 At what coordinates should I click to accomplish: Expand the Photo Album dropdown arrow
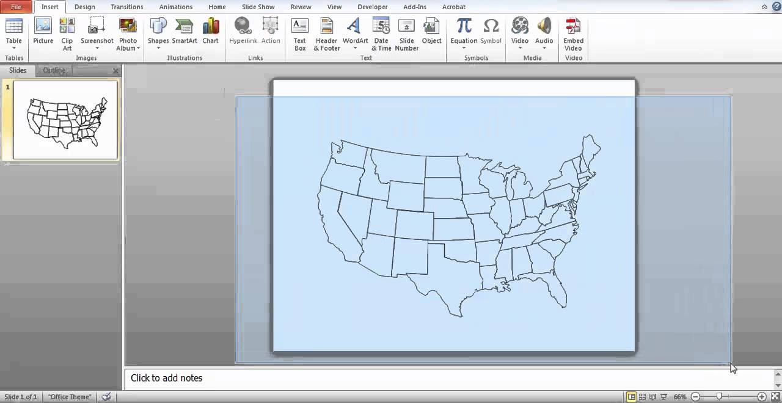click(138, 48)
